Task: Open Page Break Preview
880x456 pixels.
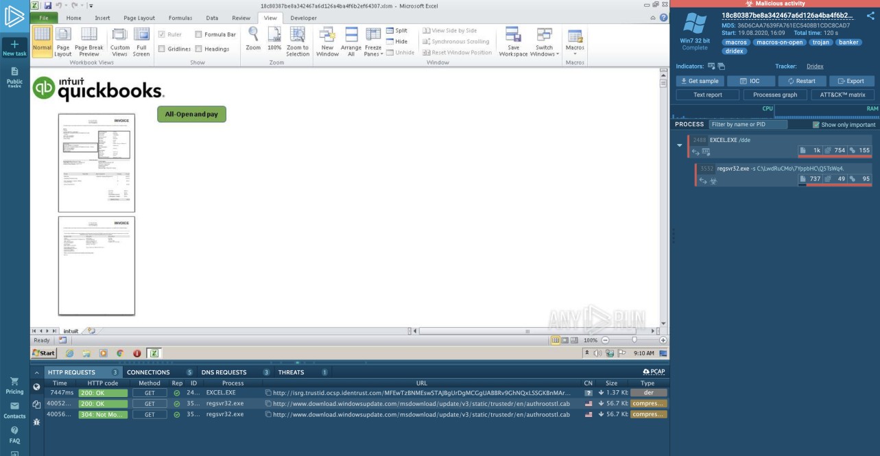Action: pyautogui.click(x=89, y=42)
